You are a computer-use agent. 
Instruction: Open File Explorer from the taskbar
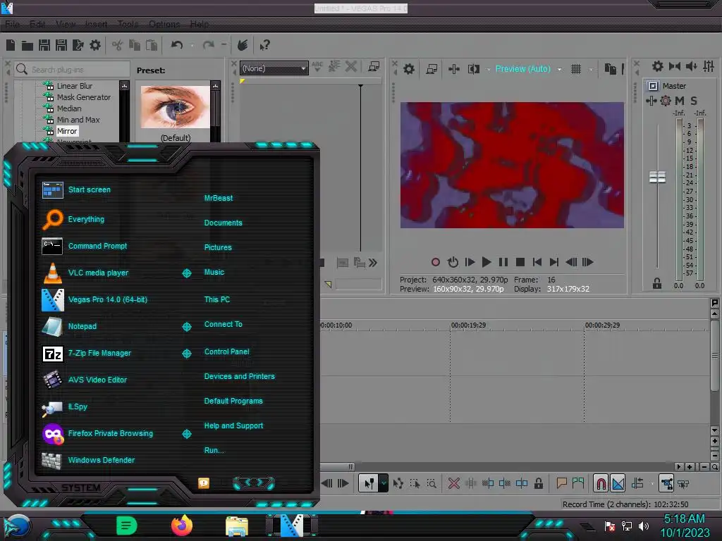[237, 526]
